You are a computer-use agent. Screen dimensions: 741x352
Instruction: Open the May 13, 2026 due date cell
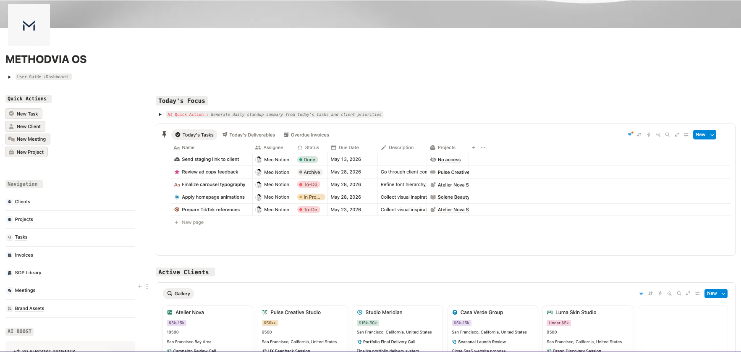point(346,159)
